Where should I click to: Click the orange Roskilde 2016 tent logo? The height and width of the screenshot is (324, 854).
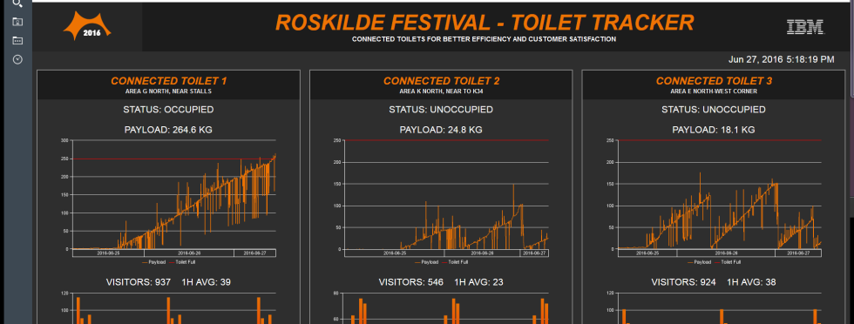tap(87, 27)
